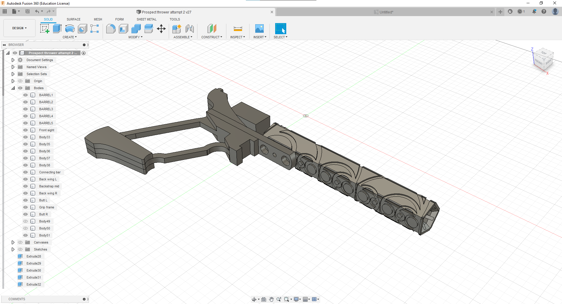Click the Offset Face tool icon
This screenshot has width=562, height=304.
[x=149, y=29]
